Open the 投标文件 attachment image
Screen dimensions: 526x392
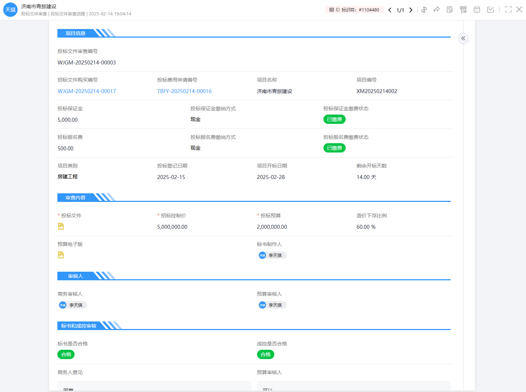[x=61, y=226]
